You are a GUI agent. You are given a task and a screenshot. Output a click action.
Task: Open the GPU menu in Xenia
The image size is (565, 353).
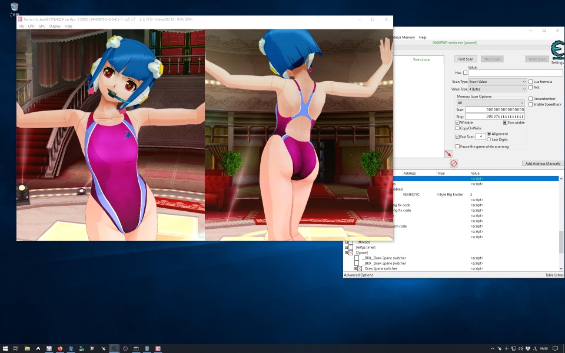coord(42,26)
